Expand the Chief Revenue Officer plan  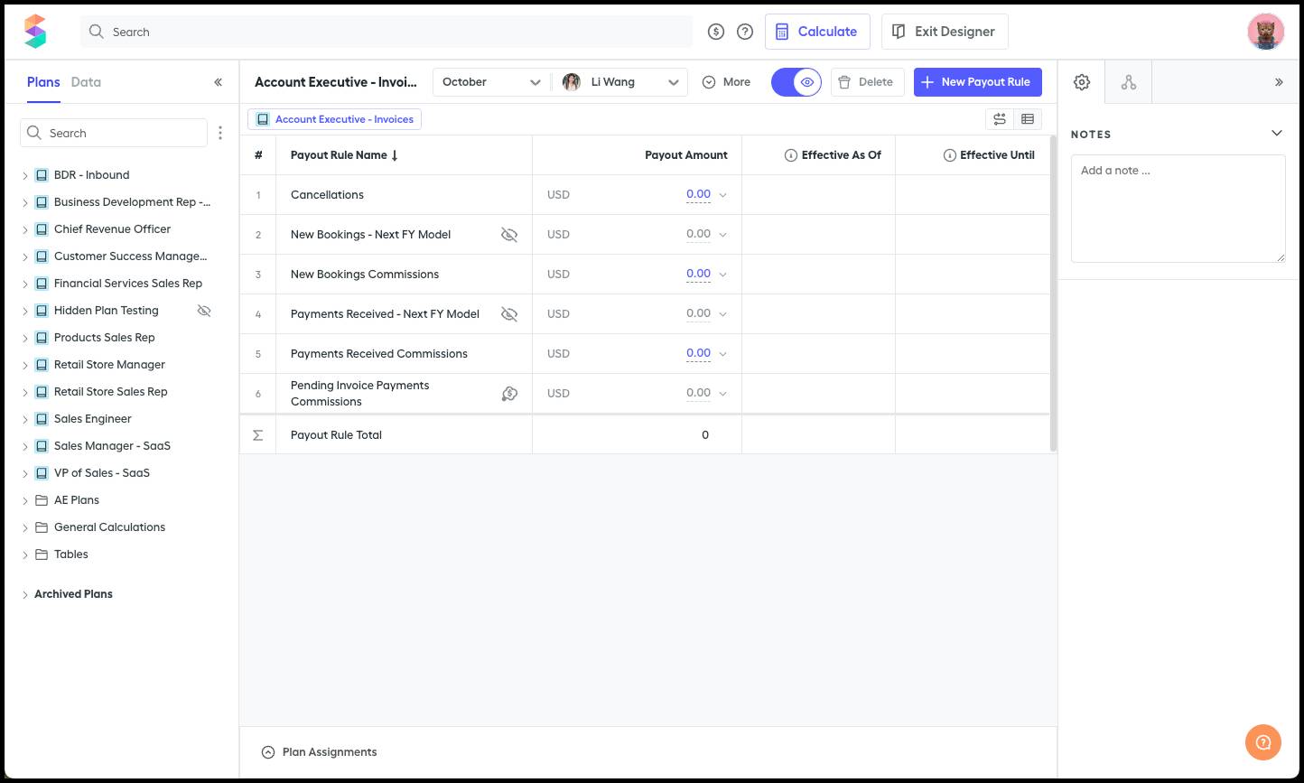[x=25, y=229]
